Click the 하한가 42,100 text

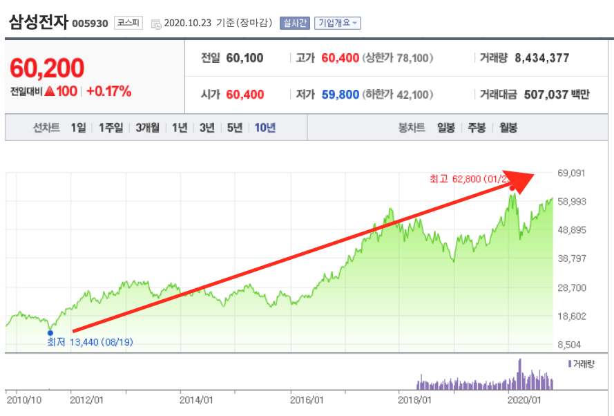pos(397,95)
